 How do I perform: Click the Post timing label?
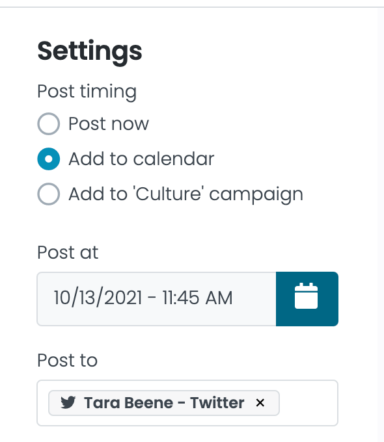[87, 92]
